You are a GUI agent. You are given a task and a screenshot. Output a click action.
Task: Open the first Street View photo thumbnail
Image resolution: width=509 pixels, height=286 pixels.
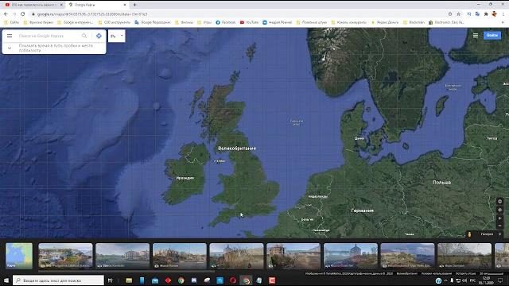pos(65,256)
